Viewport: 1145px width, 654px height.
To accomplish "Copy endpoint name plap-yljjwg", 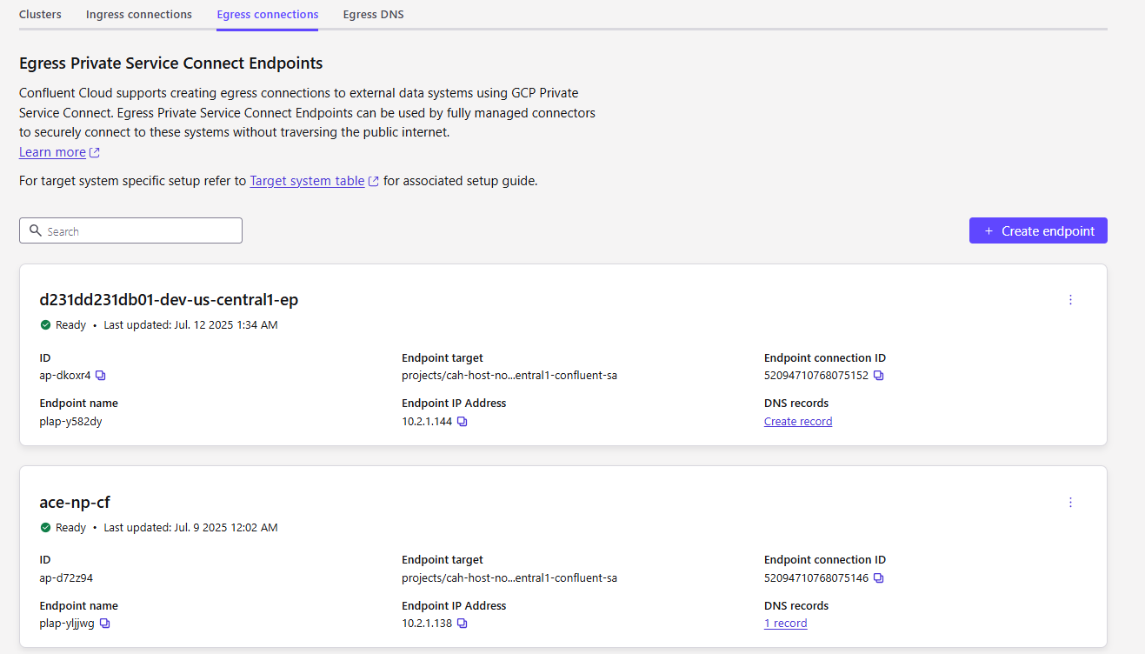I will tap(105, 624).
